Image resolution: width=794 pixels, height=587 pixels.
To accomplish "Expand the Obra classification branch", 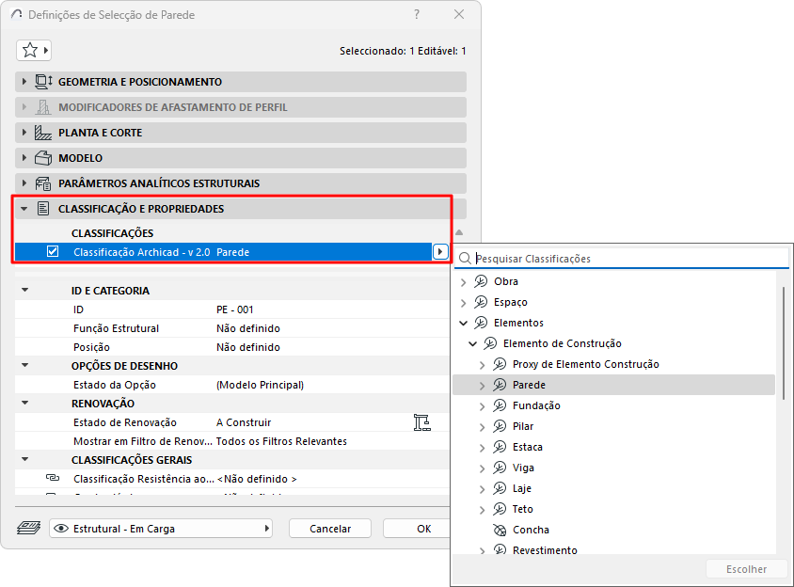I will 464,281.
